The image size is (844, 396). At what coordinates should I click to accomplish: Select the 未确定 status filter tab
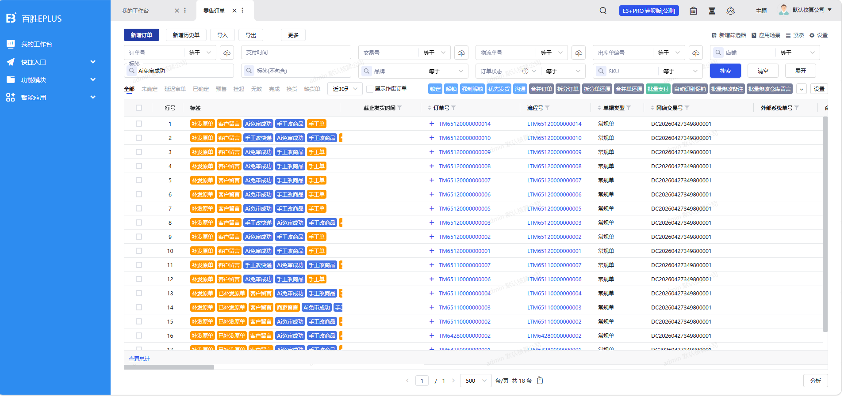[150, 89]
